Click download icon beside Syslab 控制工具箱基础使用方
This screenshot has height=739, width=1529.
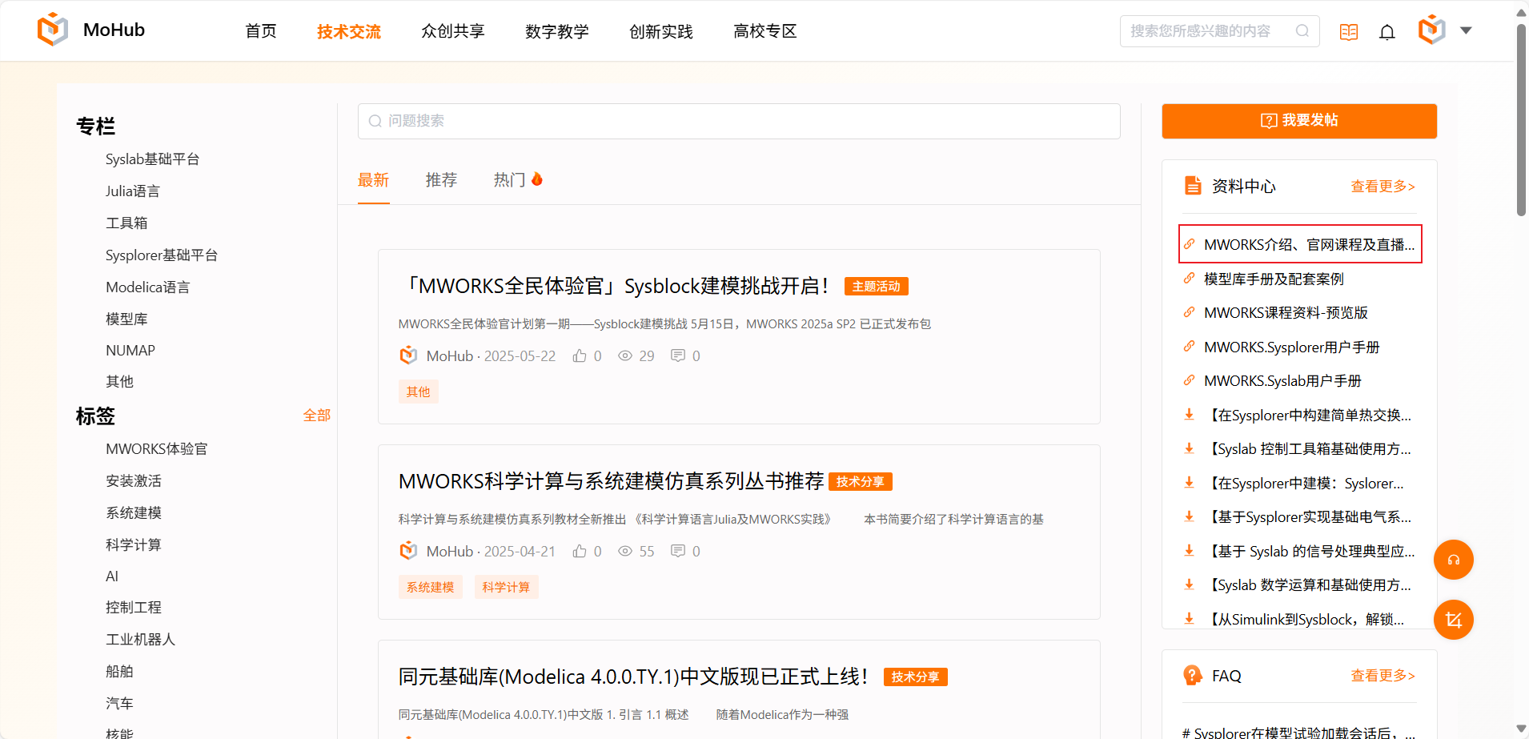click(x=1190, y=448)
